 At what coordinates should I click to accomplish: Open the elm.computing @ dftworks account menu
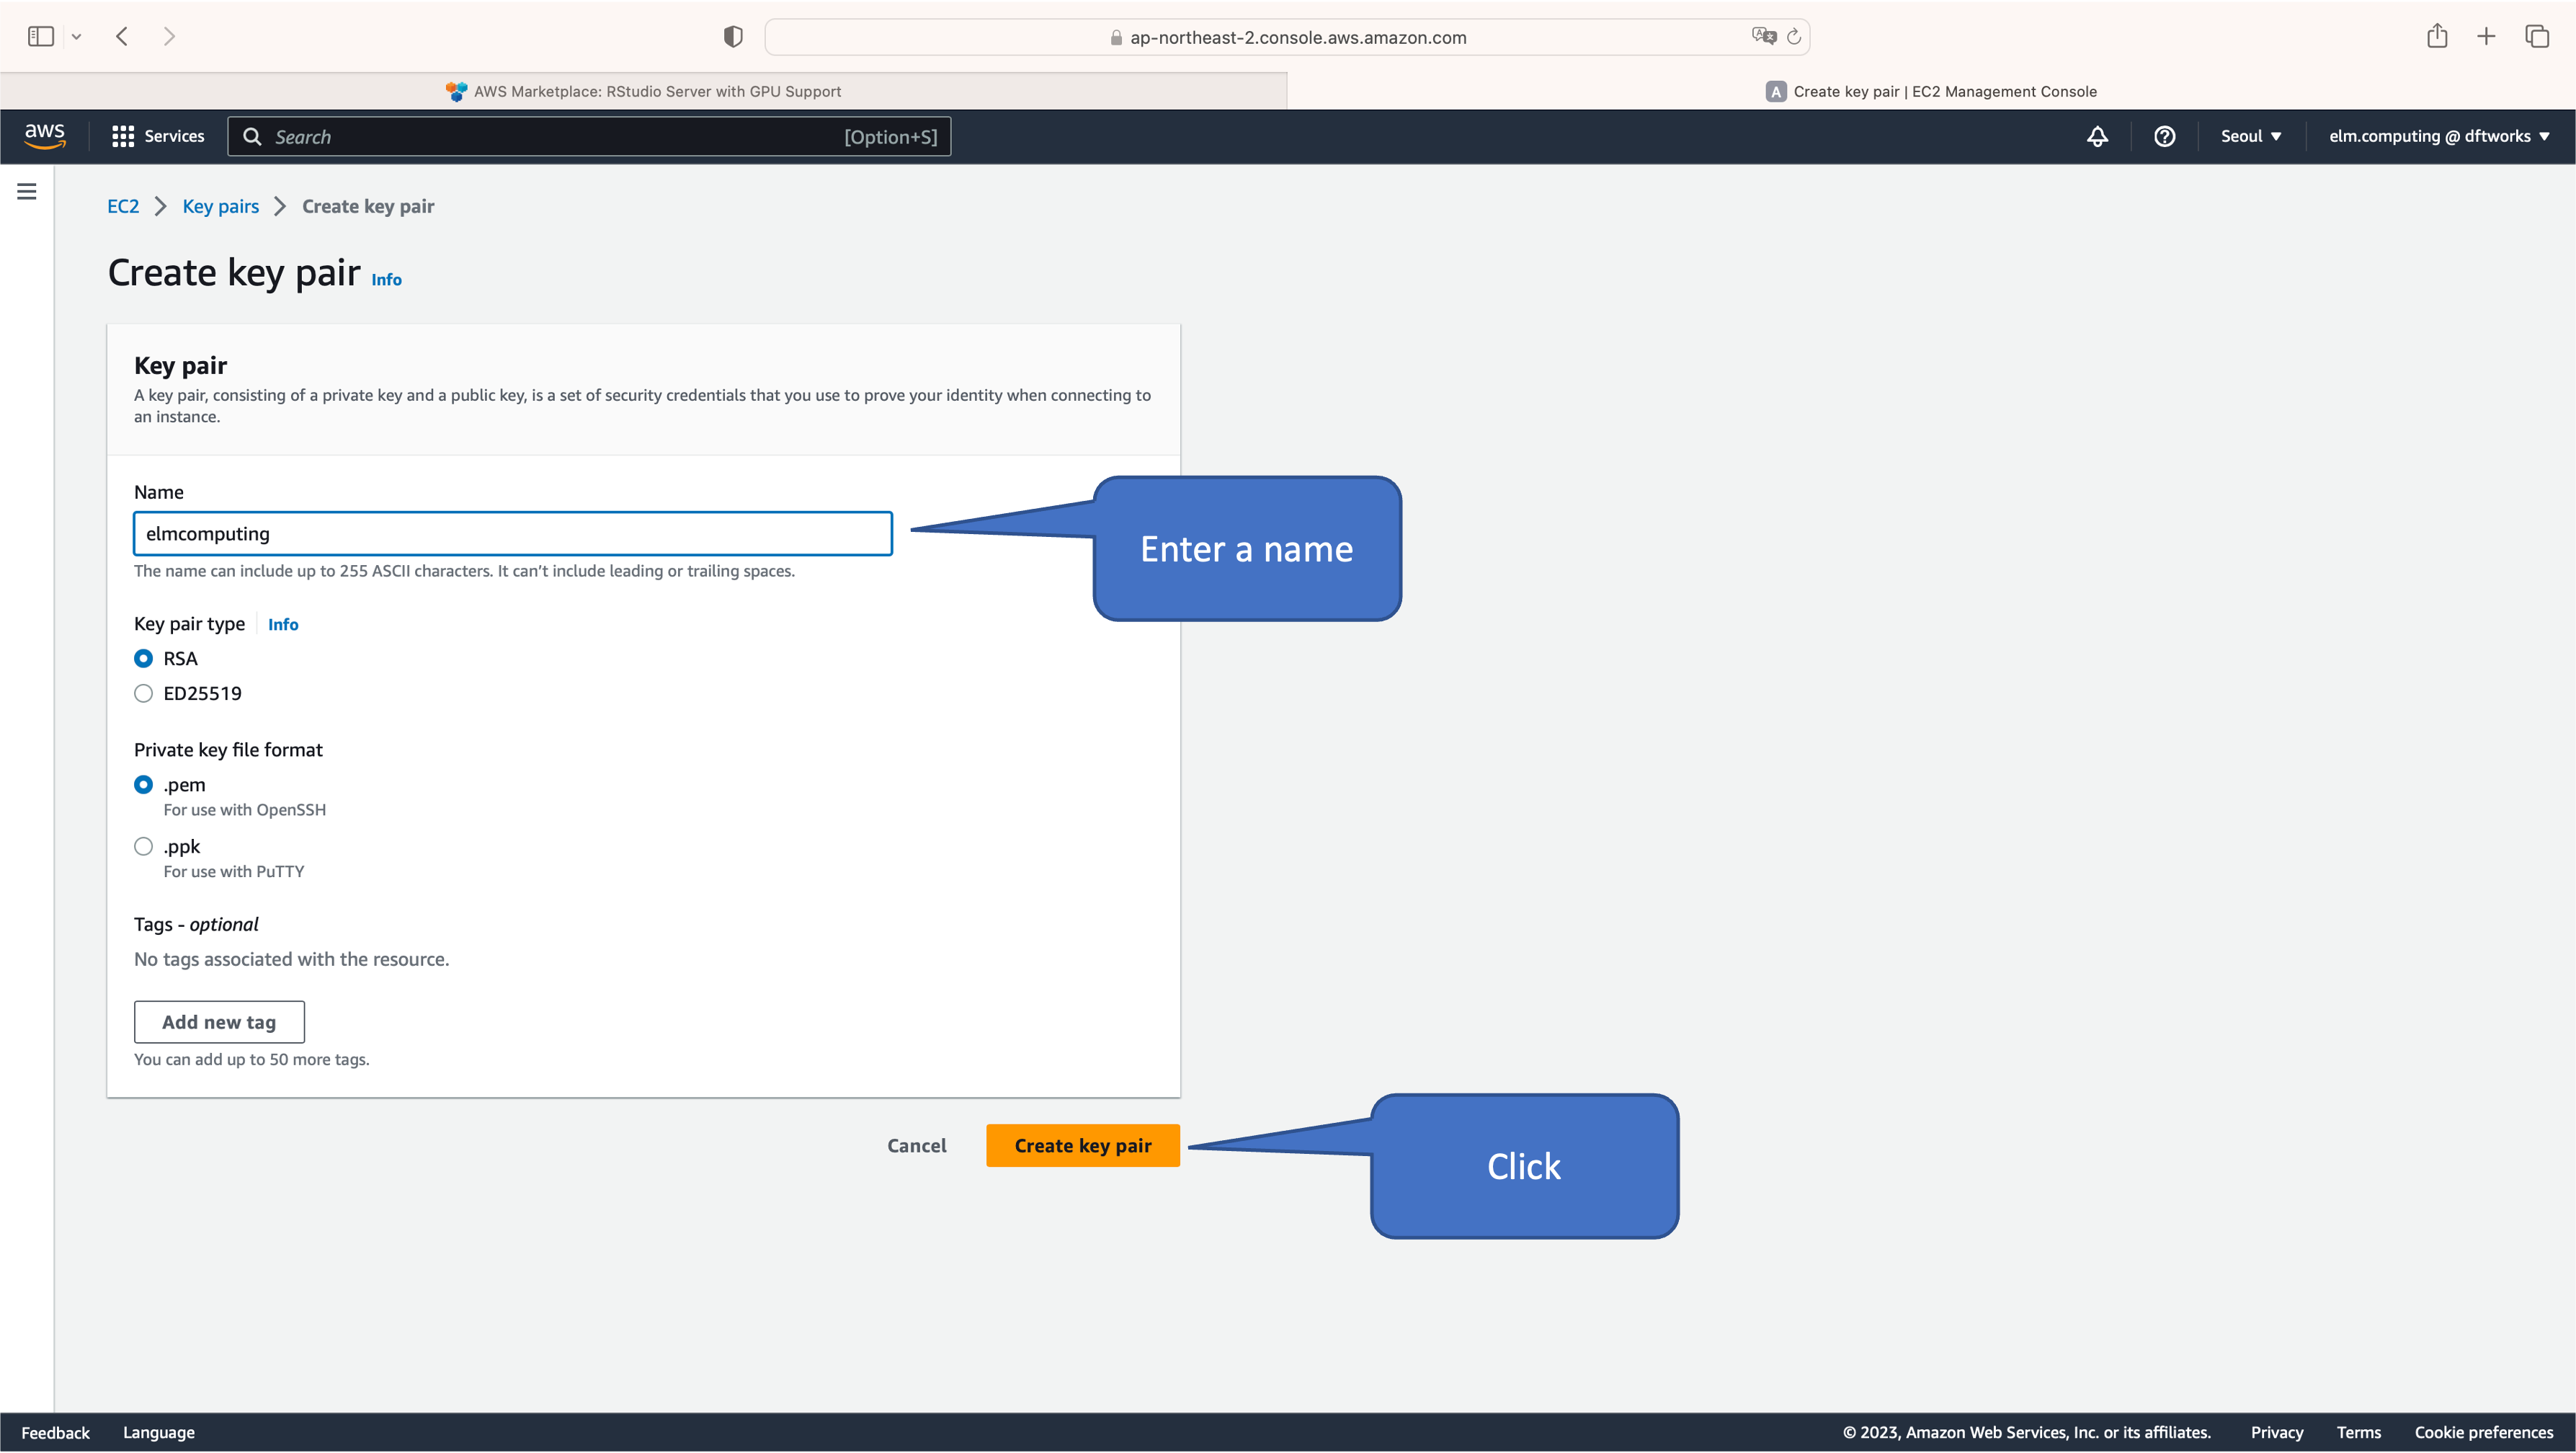pos(2439,136)
